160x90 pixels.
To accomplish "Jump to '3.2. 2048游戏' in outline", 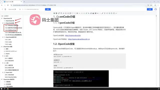I will click(7, 84).
